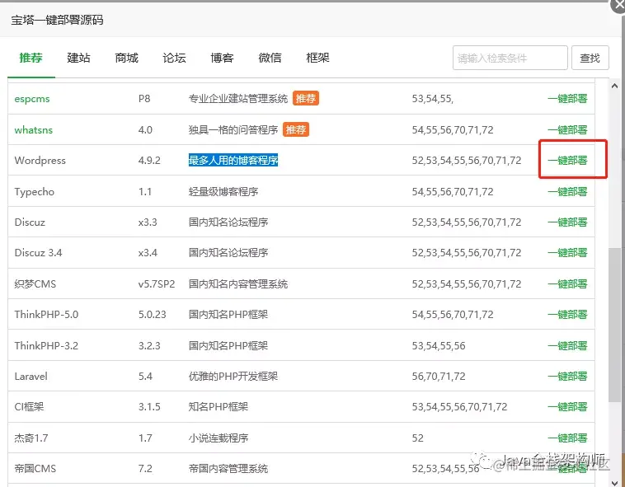The width and height of the screenshot is (625, 487).
Task: Deploy Laravel with 一键部署
Action: tap(567, 377)
